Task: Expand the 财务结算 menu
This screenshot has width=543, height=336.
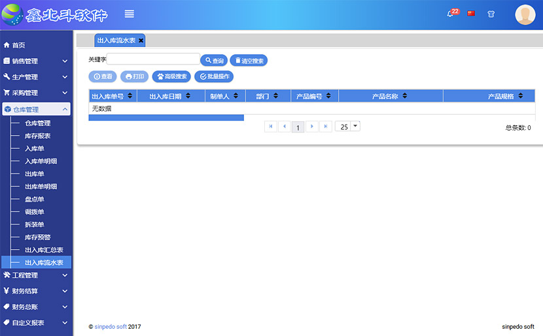Action: [x=36, y=291]
